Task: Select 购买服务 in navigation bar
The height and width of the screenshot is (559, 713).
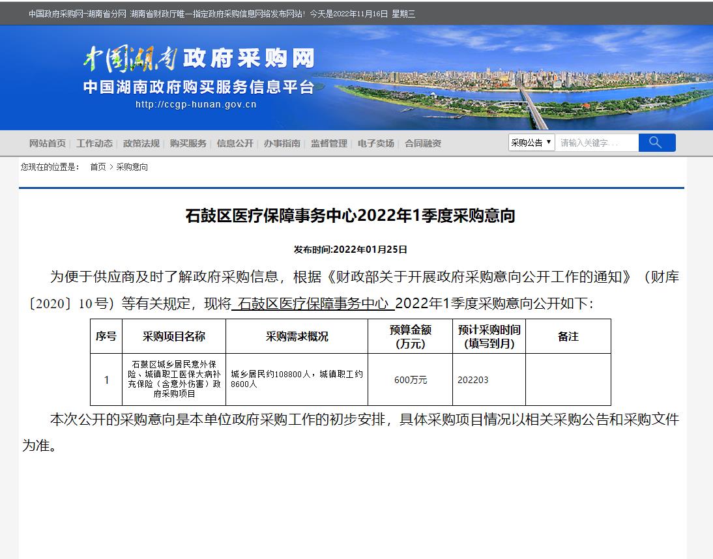Action: coord(188,143)
